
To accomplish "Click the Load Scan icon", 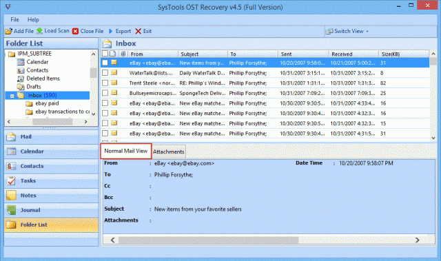I will [40, 30].
